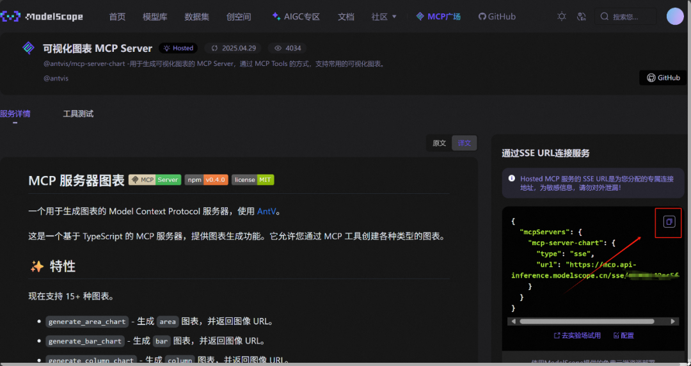Click the code block horizontal scrollbar
The width and height of the screenshot is (691, 366).
pyautogui.click(x=587, y=321)
